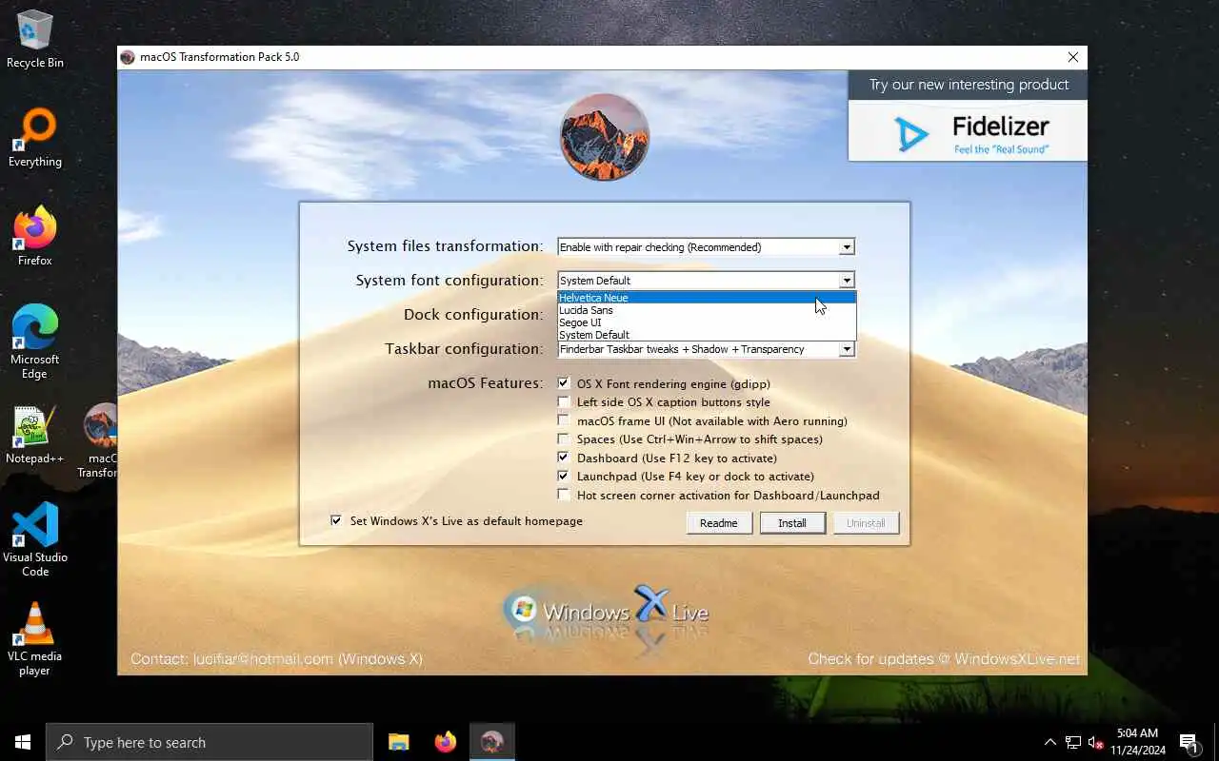
Task: Choose Helvetica Neue from font list
Action: (x=707, y=298)
